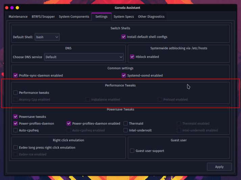The image size is (241, 180).
Task: Toggle Install default shell configs checkbox
Action: [123, 37]
